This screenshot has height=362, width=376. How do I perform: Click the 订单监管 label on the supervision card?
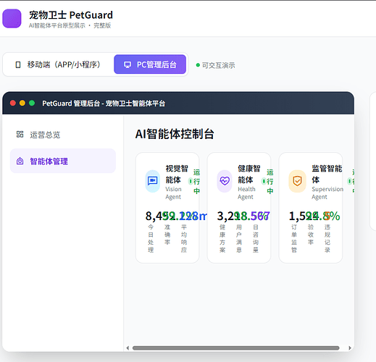[294, 238]
